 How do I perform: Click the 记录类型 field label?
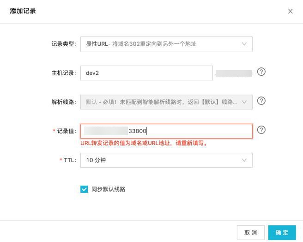[64, 44]
